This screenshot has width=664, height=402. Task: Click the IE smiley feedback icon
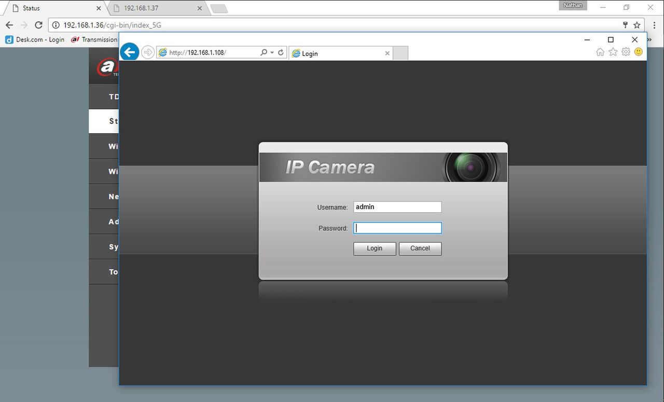(x=639, y=52)
